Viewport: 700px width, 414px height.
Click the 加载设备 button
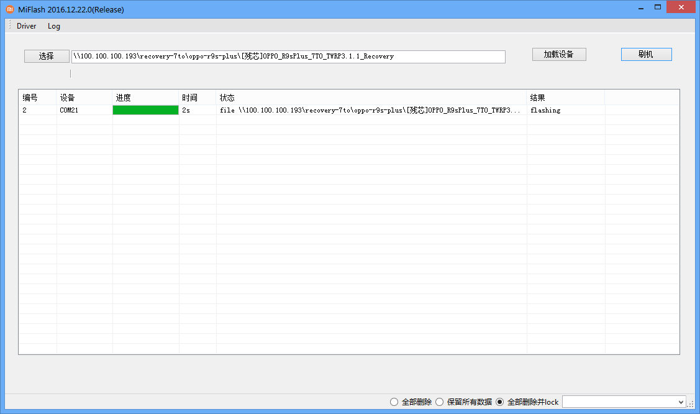[x=559, y=55]
